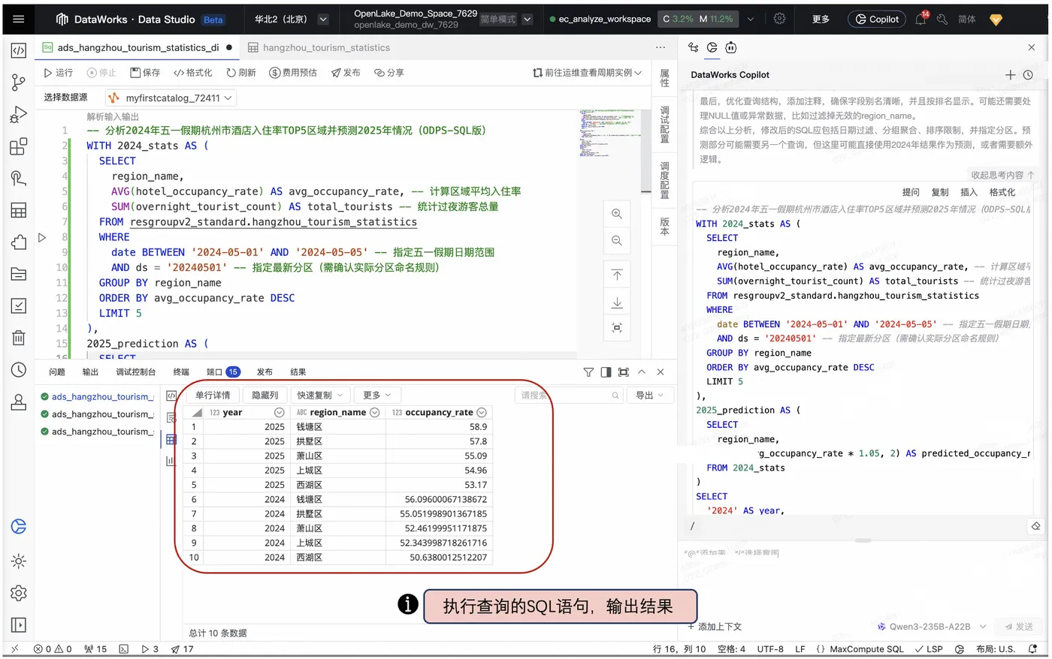The width and height of the screenshot is (1052, 659).
Task: Open the trash bin icon in the left sidebar
Action: [x=19, y=338]
